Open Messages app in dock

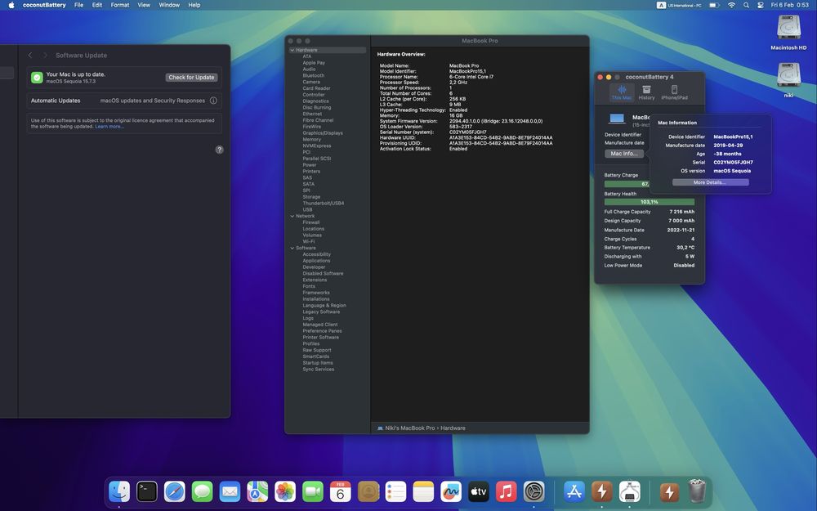[202, 491]
